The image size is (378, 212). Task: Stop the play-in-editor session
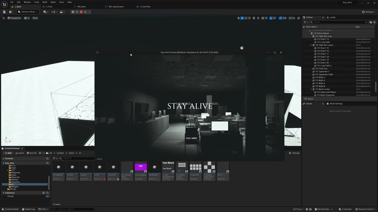[x=81, y=12]
